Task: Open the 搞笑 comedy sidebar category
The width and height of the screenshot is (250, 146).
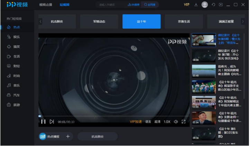Action: click(x=13, y=47)
